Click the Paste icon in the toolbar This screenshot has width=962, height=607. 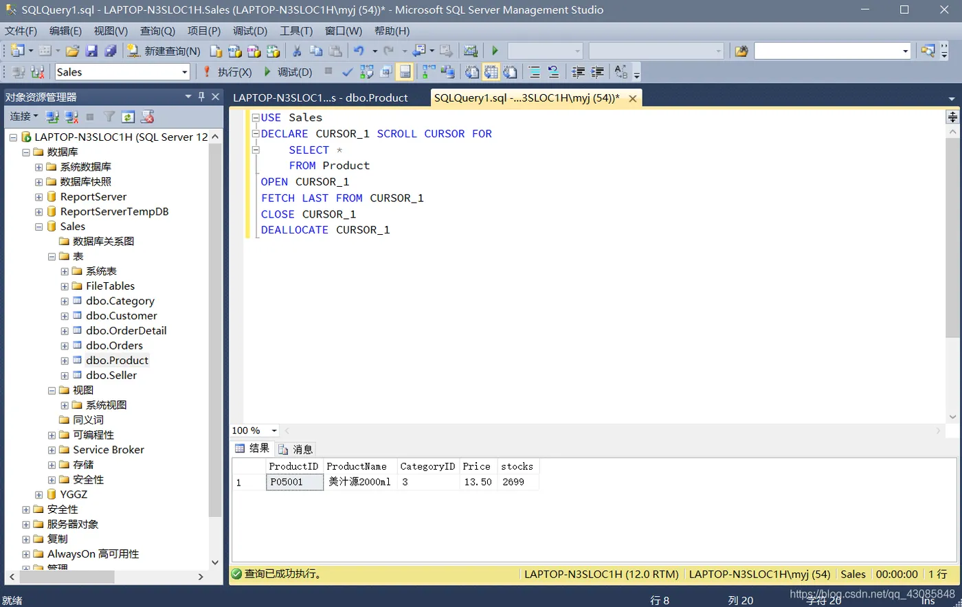pos(335,51)
